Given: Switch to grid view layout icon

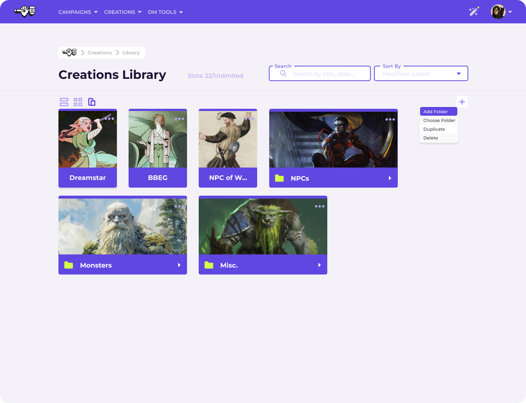Looking at the screenshot, I should pyautogui.click(x=78, y=102).
